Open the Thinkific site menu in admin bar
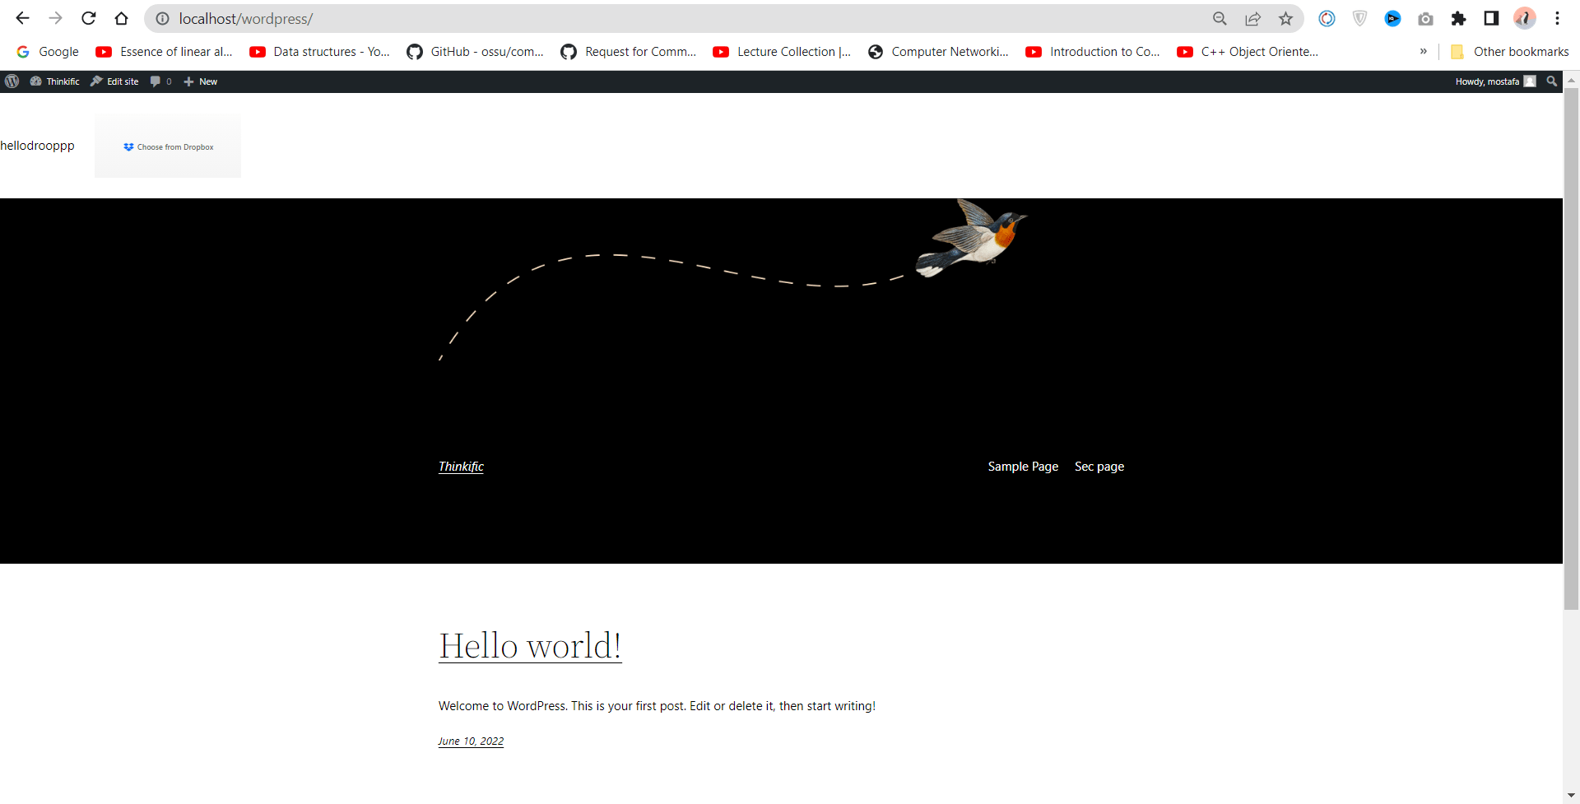 coord(54,81)
